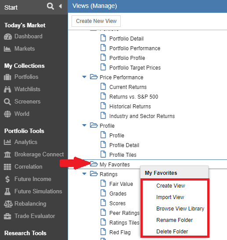This screenshot has width=227, height=240.
Task: Choose Rename Folder in context menu
Action: [x=174, y=220]
